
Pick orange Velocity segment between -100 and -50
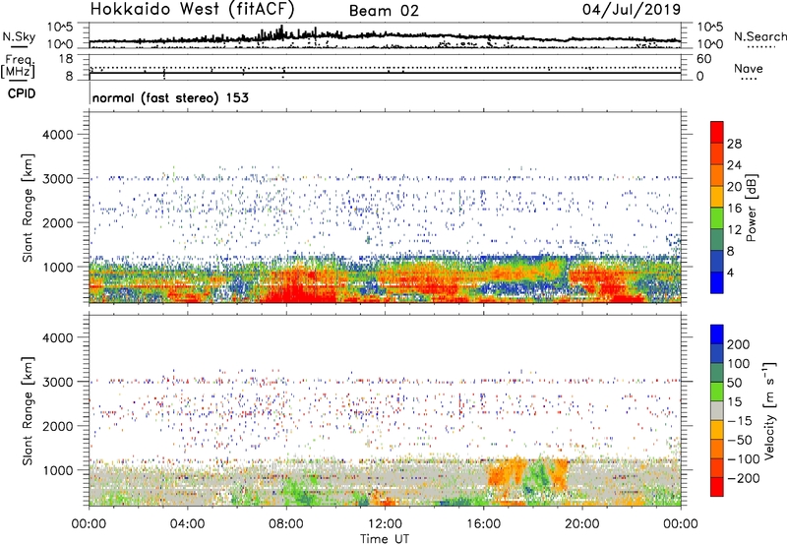[x=717, y=449]
